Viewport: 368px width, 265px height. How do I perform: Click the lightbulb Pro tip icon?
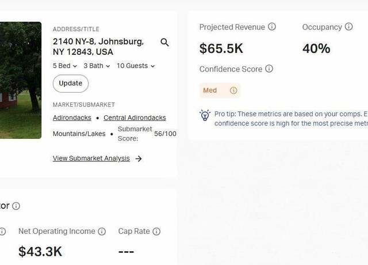pos(205,115)
